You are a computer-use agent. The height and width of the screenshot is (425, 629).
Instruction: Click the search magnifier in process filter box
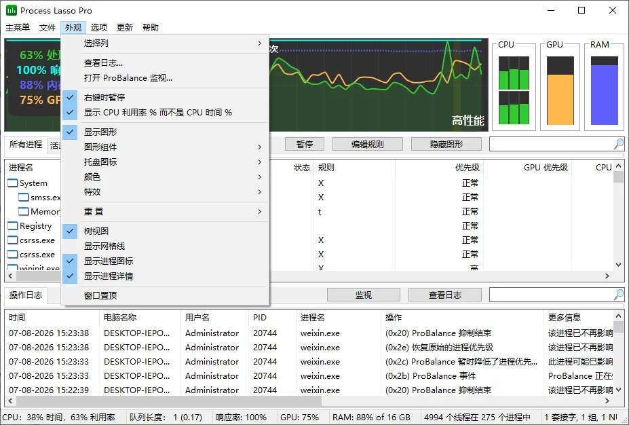click(x=619, y=144)
